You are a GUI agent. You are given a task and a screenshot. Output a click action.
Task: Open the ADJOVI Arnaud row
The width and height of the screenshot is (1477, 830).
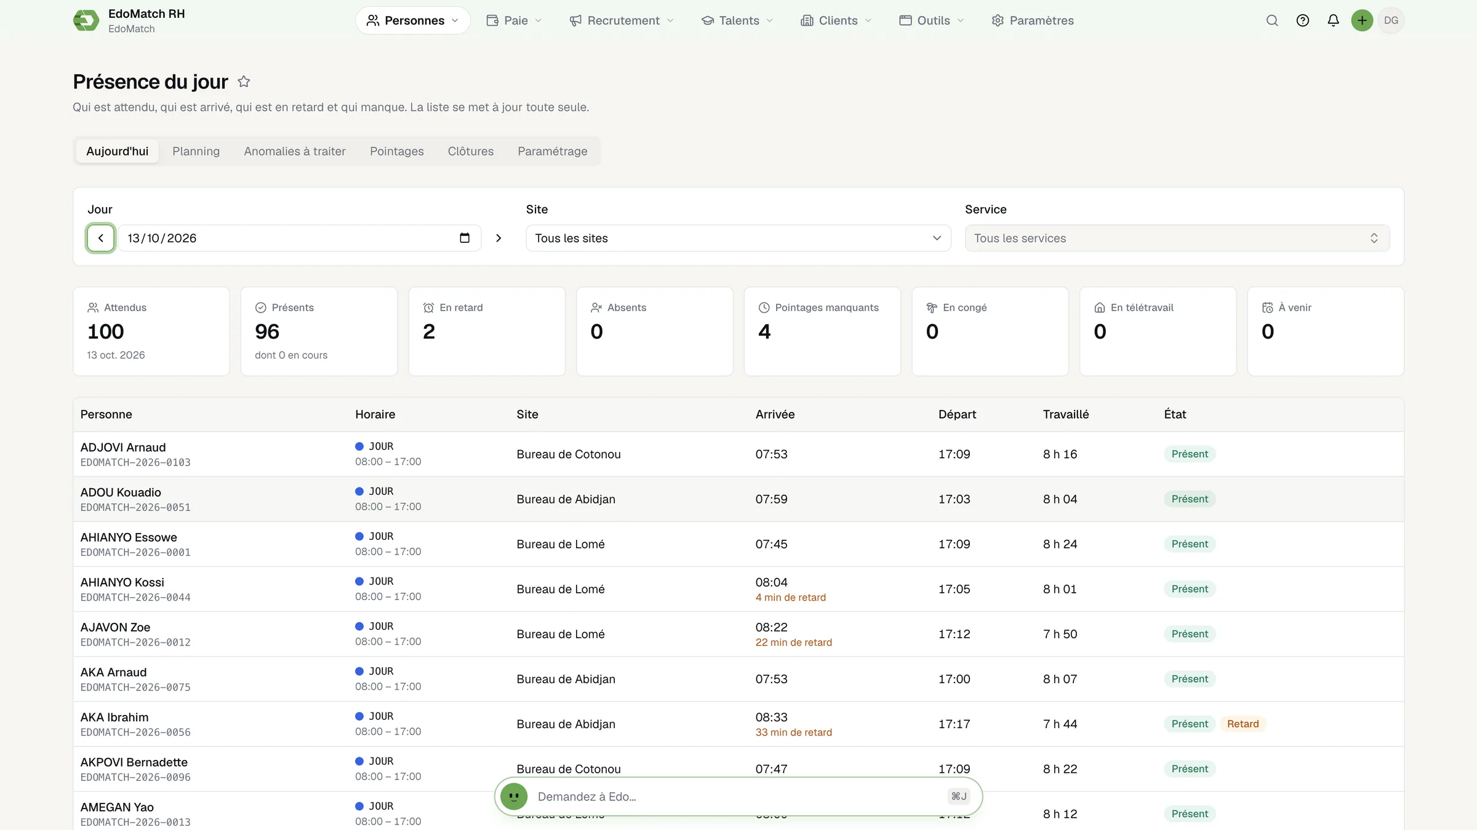738,454
